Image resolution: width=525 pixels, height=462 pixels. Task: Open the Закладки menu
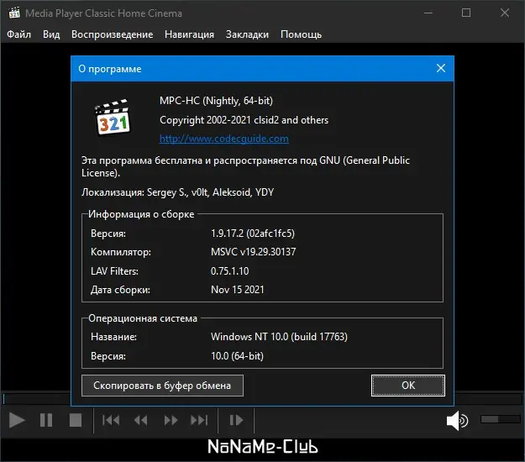click(x=247, y=34)
